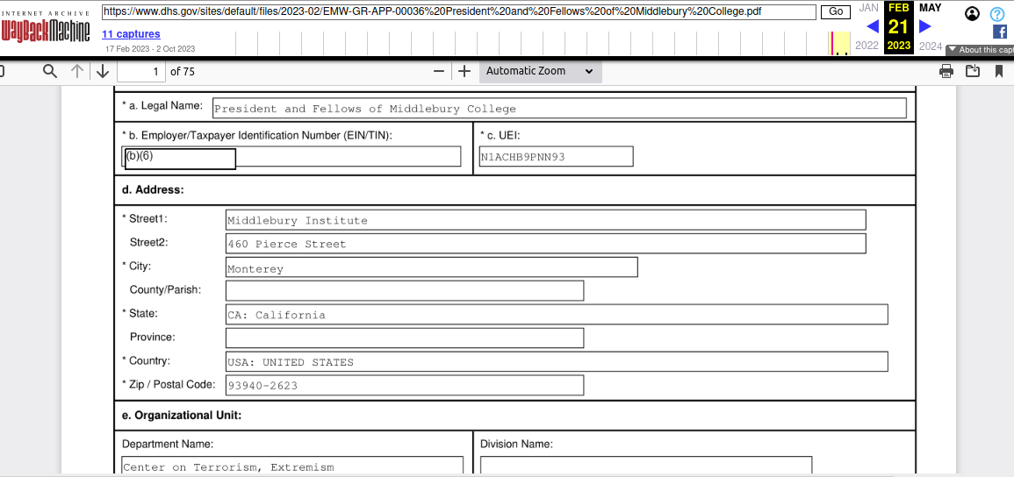Jump to previous capture blue arrow
This screenshot has height=477, width=1014.
click(873, 26)
